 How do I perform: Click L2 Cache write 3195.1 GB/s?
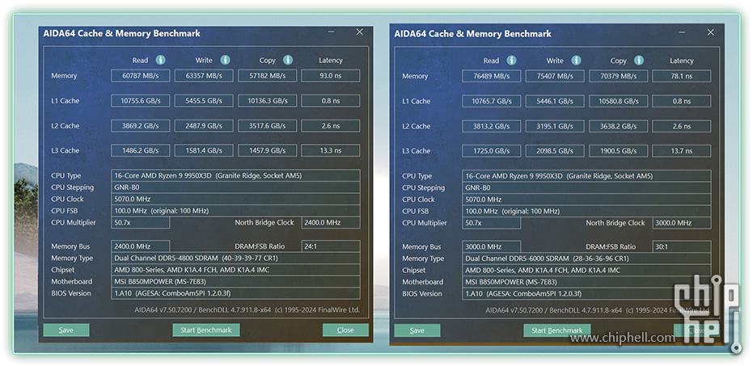click(x=555, y=126)
